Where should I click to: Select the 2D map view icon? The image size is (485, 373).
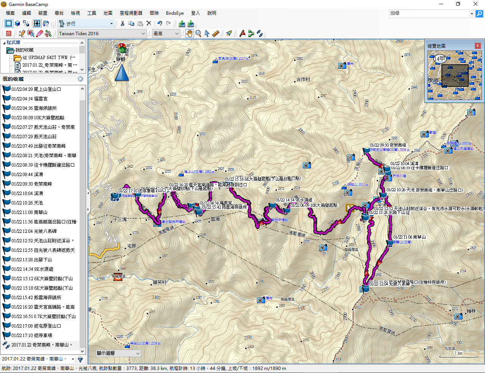[8, 23]
